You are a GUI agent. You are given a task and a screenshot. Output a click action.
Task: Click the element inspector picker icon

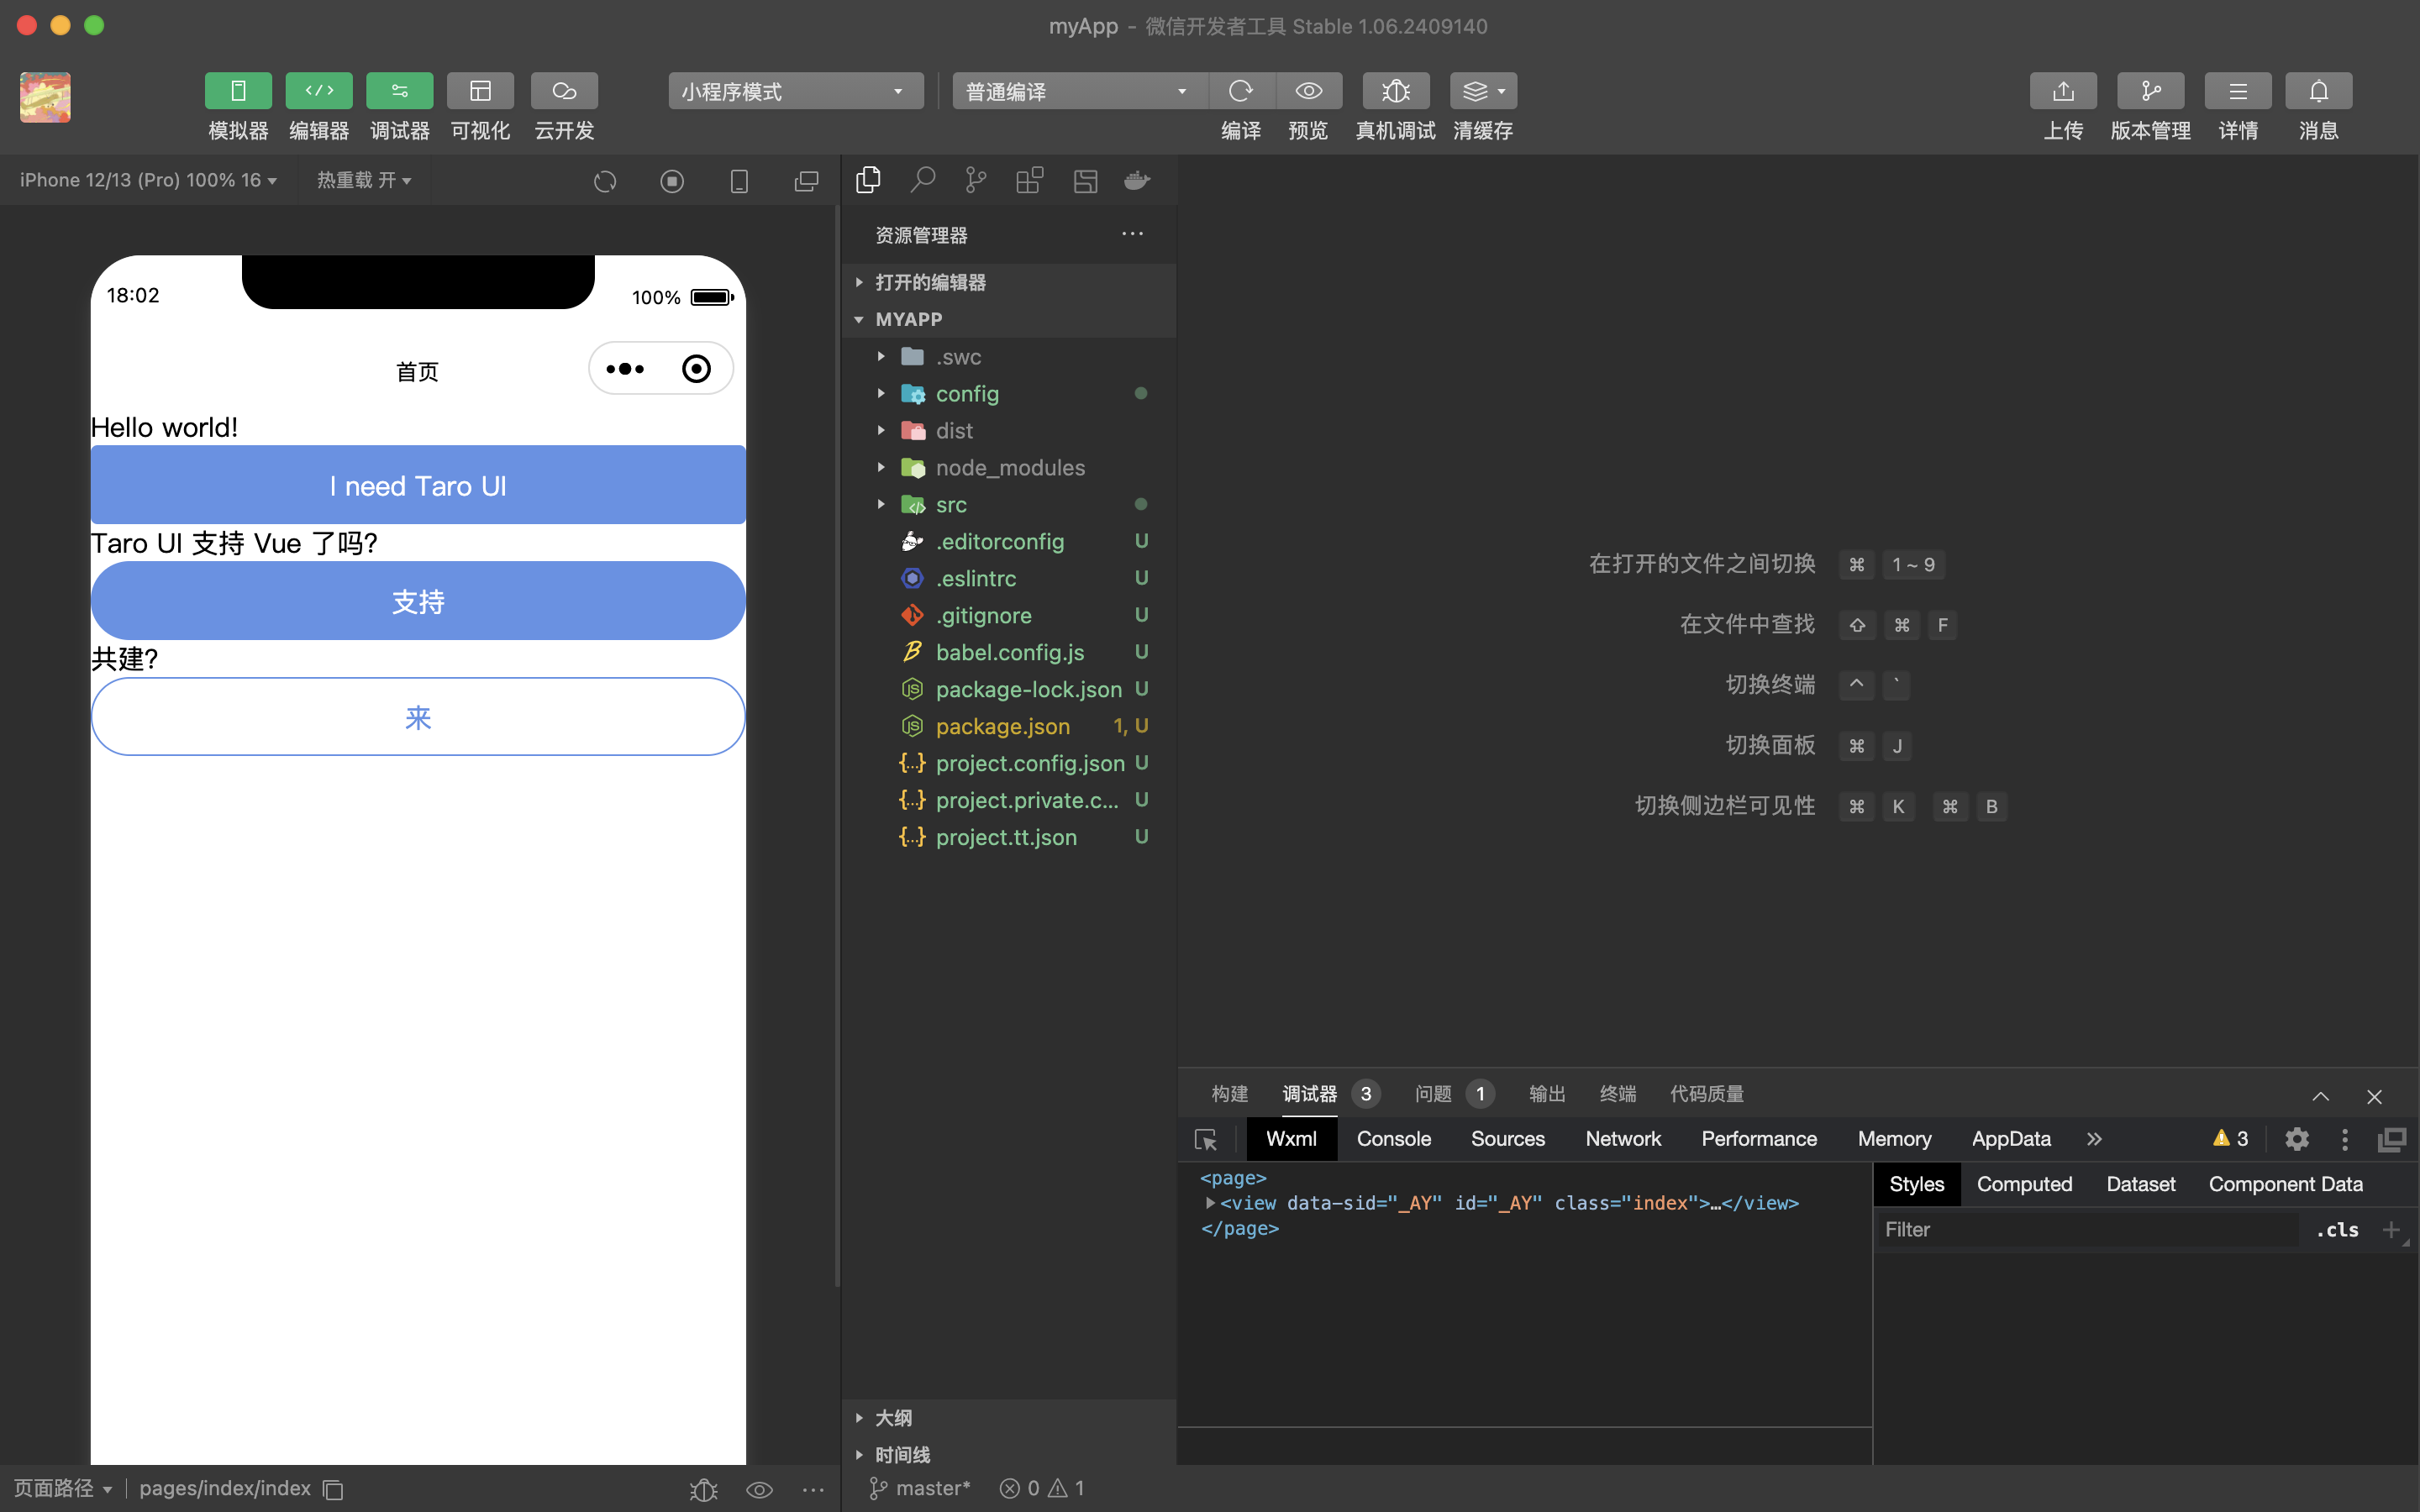1206,1139
